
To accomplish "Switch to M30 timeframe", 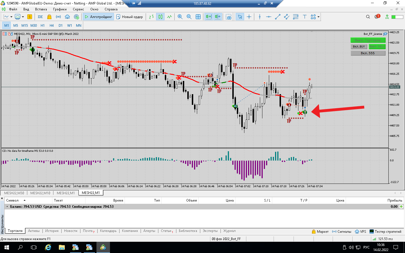I will [33, 25].
